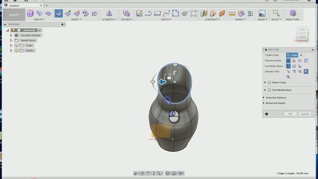The image size is (318, 179).
Task: Open the SCULPT workspace dropdown
Action: (x=14, y=15)
